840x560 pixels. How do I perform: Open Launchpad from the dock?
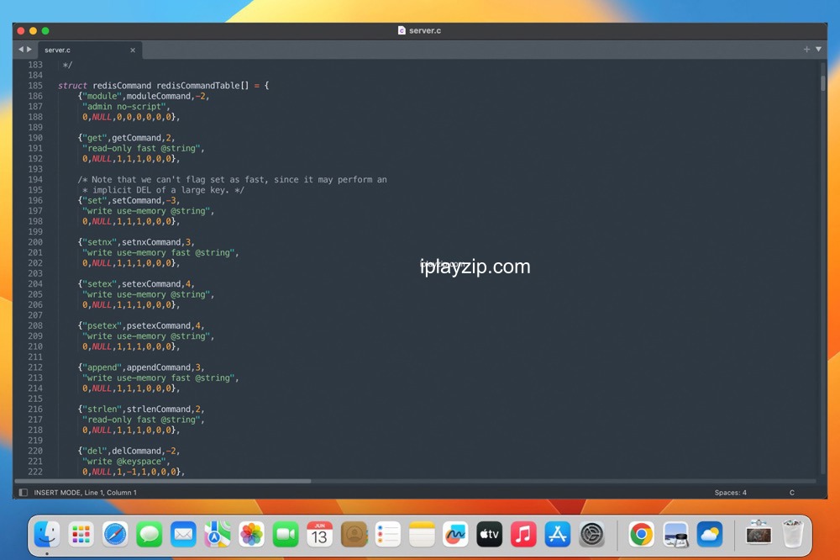[81, 534]
